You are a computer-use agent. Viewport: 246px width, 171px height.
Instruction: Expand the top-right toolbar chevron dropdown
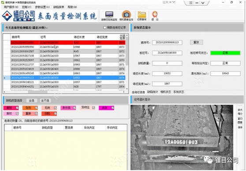[203, 3]
